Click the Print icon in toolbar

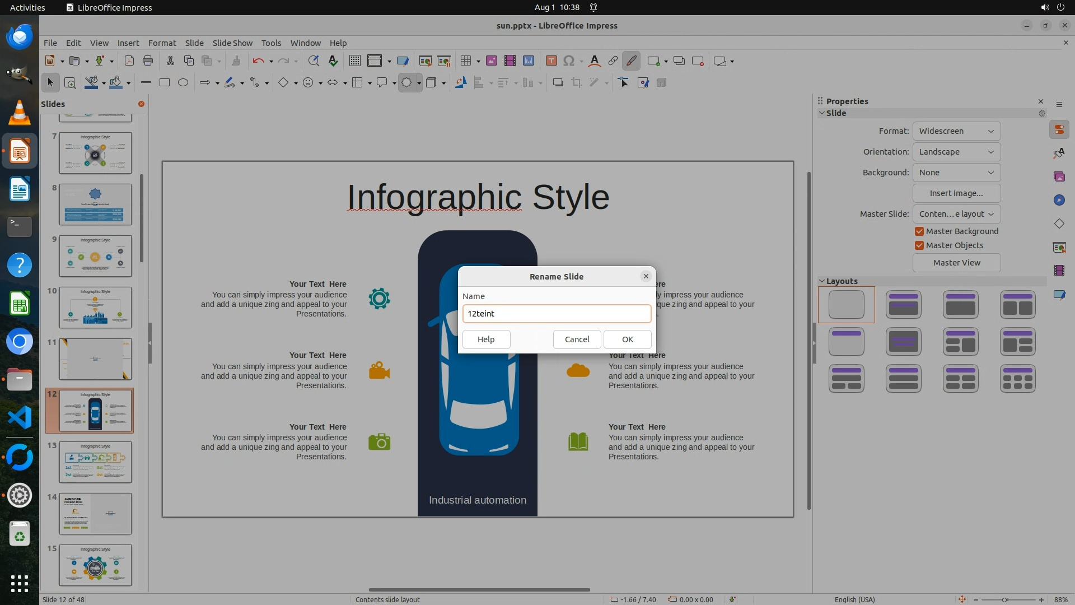148,61
